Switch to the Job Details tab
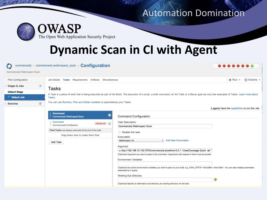 [54, 80]
